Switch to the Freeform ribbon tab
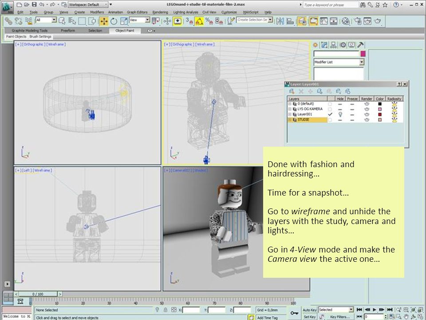Image resolution: width=426 pixels, height=320 pixels. pyautogui.click(x=68, y=31)
